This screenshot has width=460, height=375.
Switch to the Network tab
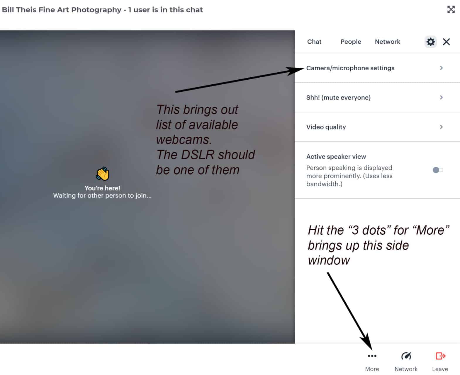387,42
